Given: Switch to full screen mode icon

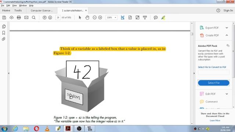Looking at the screenshot, I should point(137,18).
